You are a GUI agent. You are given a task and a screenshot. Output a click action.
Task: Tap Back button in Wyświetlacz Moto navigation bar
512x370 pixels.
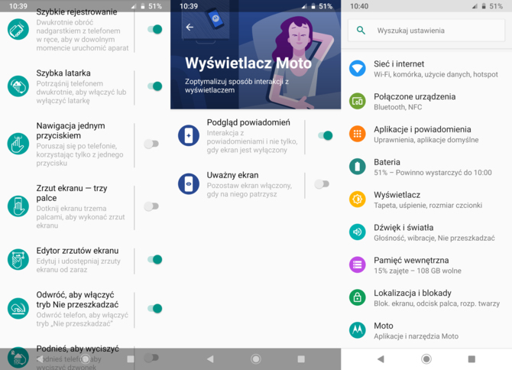(x=210, y=359)
